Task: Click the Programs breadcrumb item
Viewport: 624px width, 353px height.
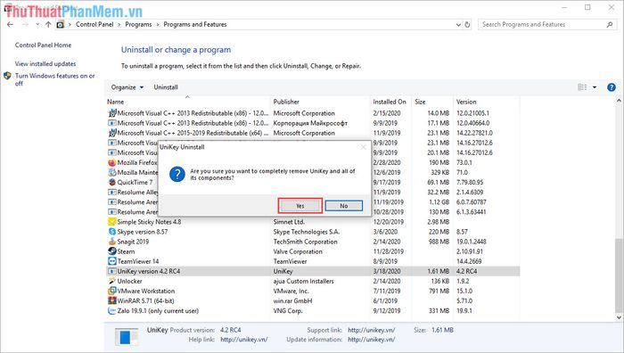Action: click(138, 24)
